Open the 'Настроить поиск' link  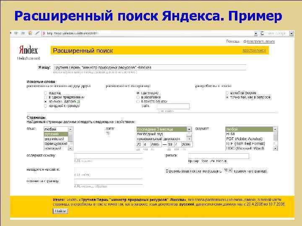[261, 41]
